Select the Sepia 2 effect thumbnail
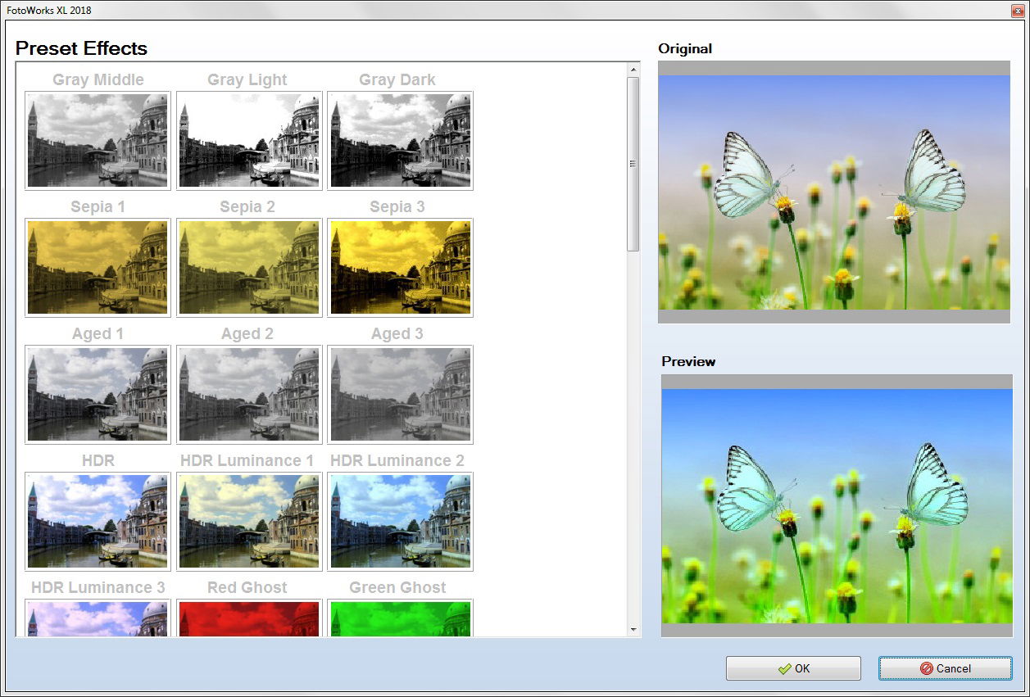This screenshot has width=1030, height=697. [x=249, y=268]
